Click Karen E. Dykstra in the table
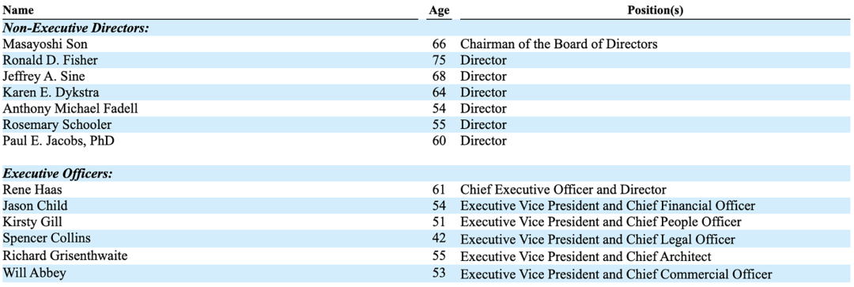The height and width of the screenshot is (287, 854). tap(43, 92)
